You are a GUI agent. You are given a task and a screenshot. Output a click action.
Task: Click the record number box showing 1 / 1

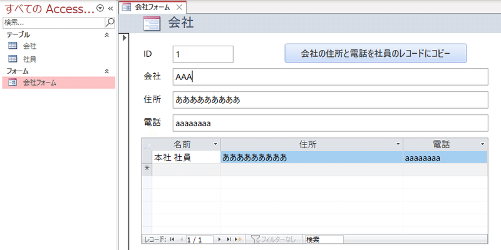pyautogui.click(x=200, y=239)
